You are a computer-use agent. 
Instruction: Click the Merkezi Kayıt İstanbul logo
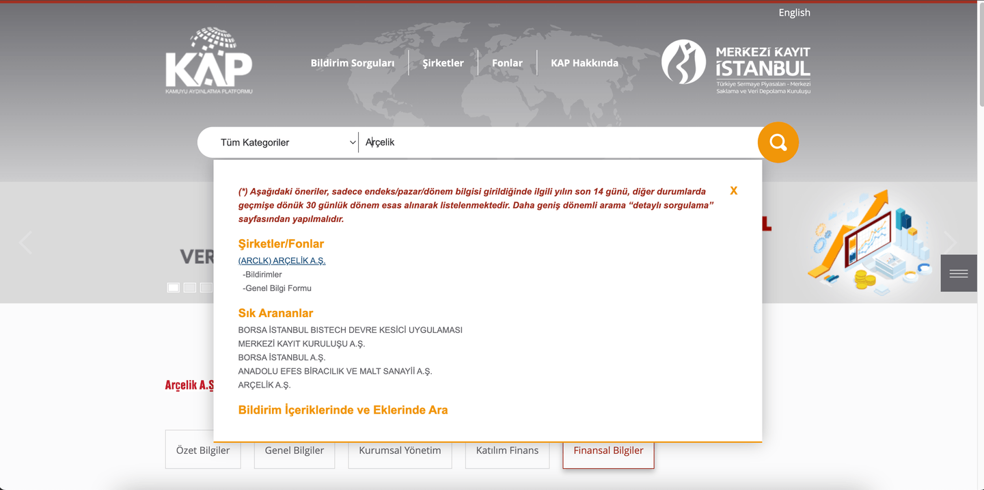[735, 65]
